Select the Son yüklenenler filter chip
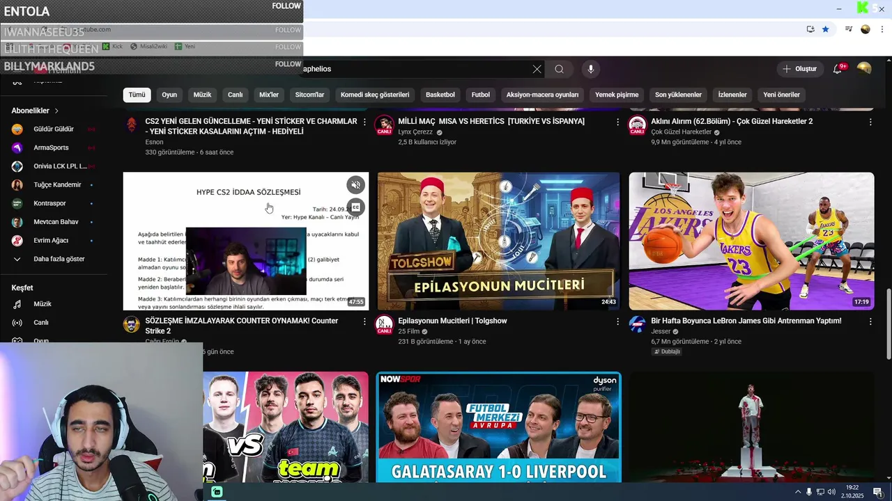The height and width of the screenshot is (501, 892). click(678, 95)
